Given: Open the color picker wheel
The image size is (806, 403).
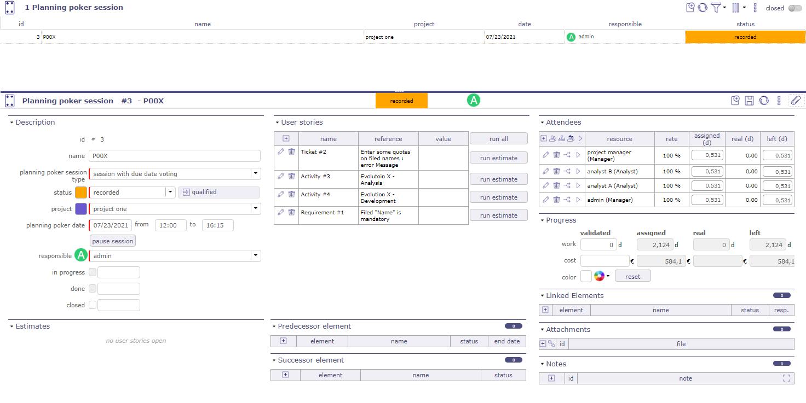Looking at the screenshot, I should 600,276.
